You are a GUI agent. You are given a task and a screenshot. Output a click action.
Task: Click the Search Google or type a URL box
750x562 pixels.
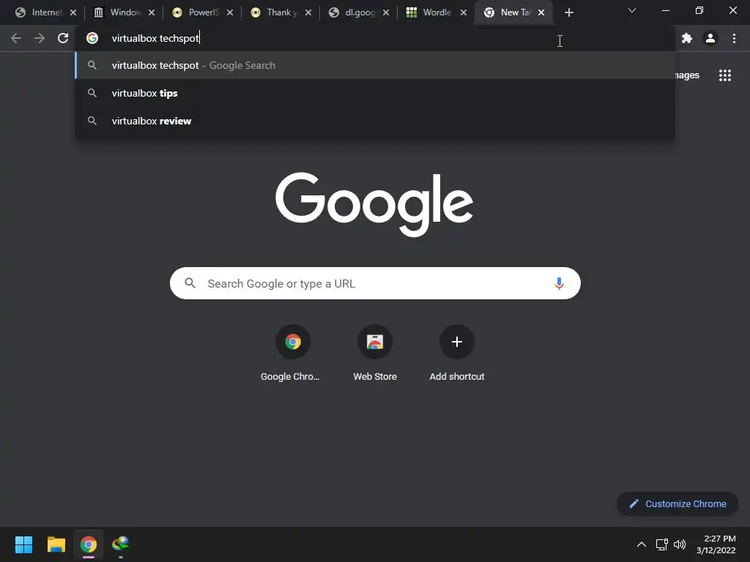[375, 283]
